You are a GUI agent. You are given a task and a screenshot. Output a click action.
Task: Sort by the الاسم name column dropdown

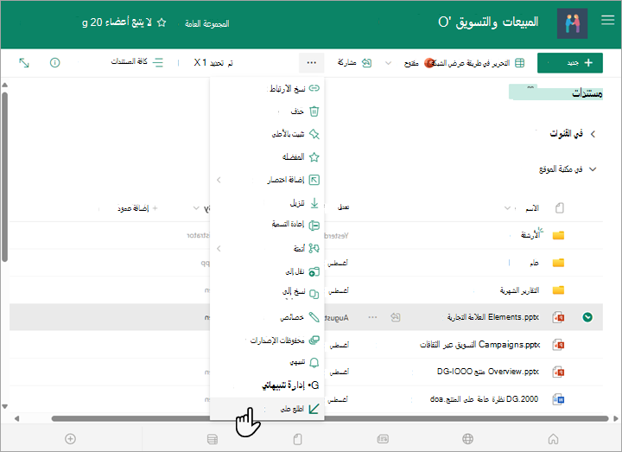click(x=507, y=208)
